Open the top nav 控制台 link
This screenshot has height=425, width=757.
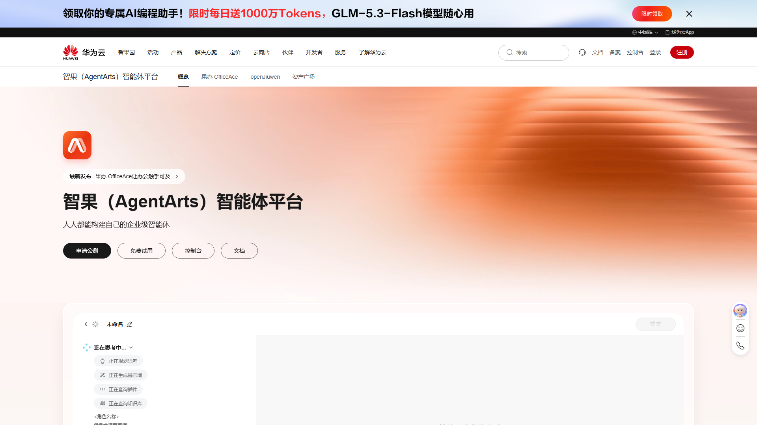635,52
